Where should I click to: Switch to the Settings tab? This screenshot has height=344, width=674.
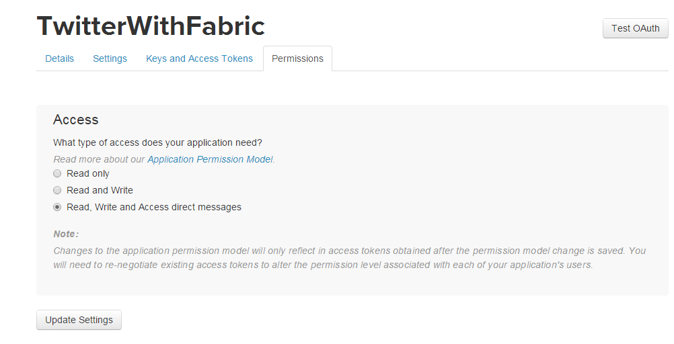(x=110, y=58)
